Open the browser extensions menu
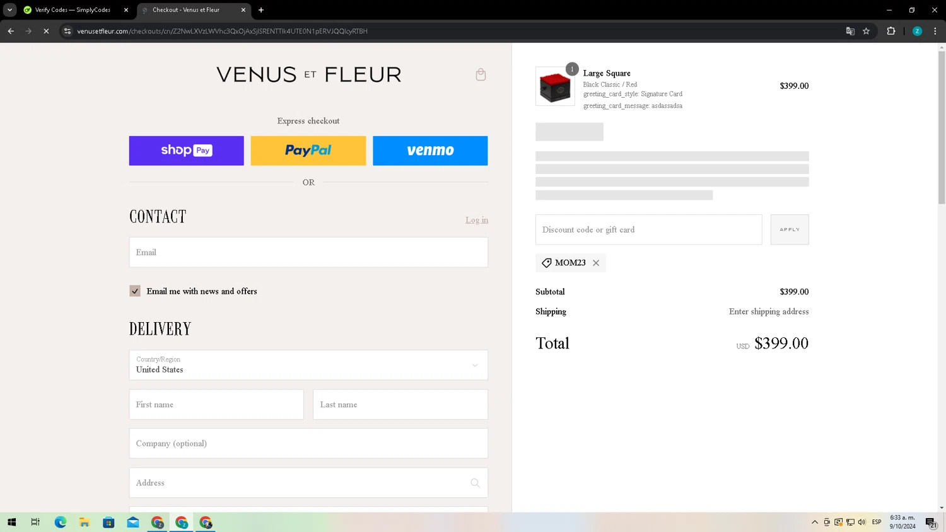The image size is (946, 532). 891,31
